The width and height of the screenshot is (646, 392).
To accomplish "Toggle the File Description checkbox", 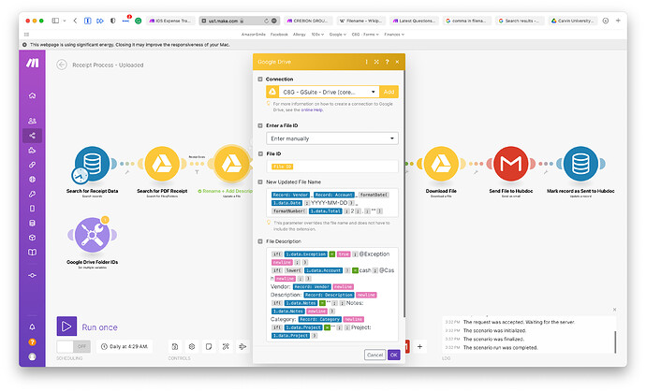I will 260,241.
